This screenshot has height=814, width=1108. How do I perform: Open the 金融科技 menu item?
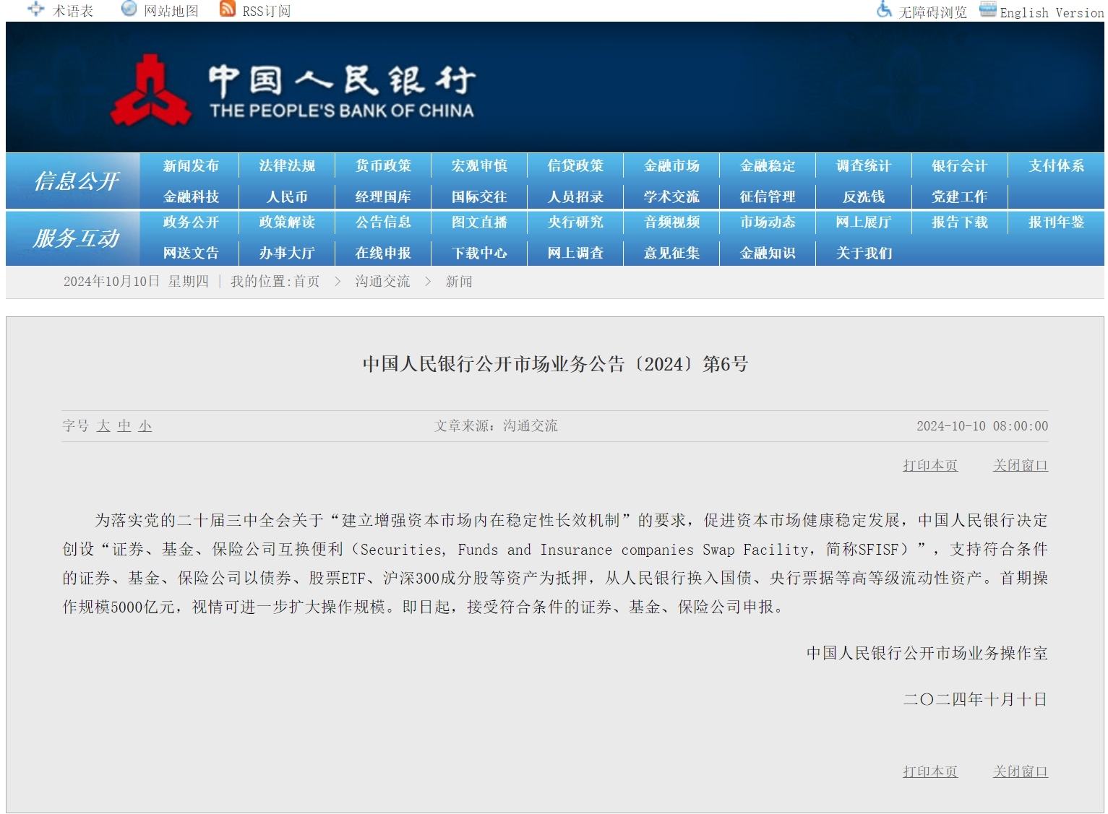[x=191, y=196]
